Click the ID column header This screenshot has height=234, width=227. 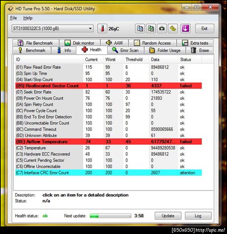pyautogui.click(x=48, y=59)
